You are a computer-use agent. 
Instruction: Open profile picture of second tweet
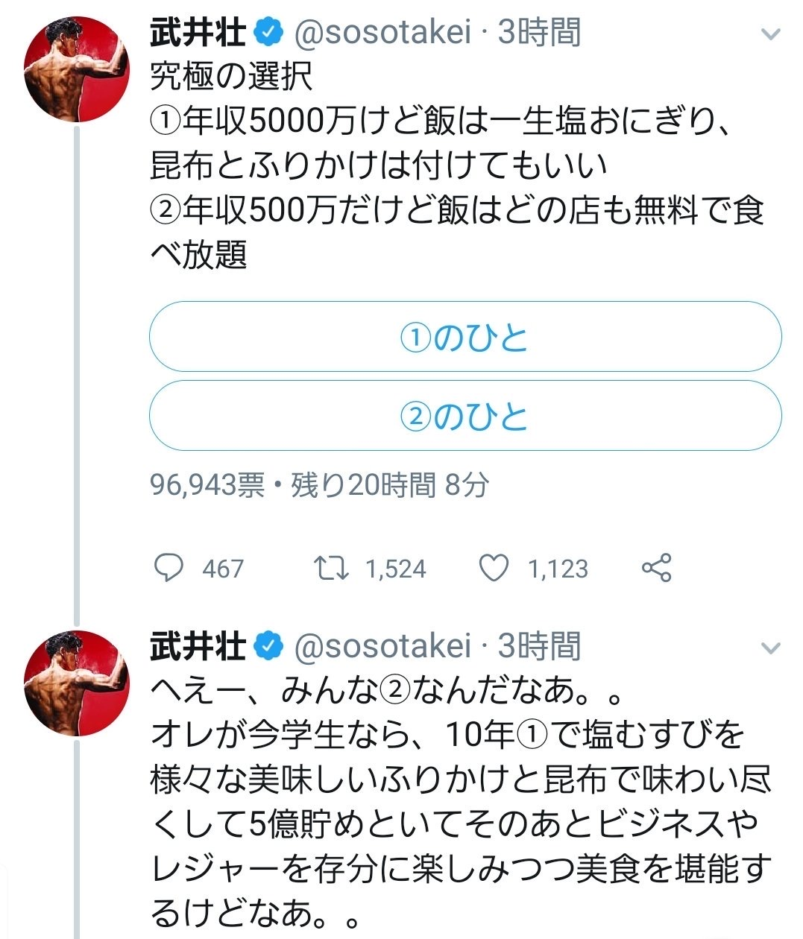pos(72,683)
